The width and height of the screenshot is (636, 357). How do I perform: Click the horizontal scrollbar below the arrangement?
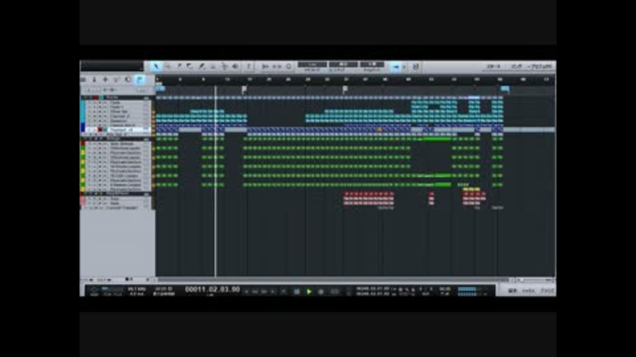pyautogui.click(x=333, y=280)
